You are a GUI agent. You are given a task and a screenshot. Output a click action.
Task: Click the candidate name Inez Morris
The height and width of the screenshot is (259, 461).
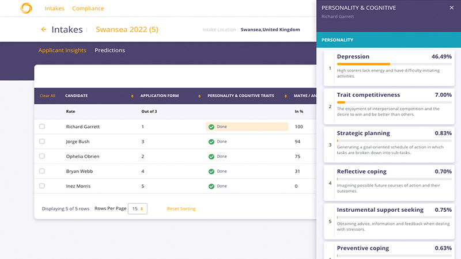pyautogui.click(x=78, y=186)
